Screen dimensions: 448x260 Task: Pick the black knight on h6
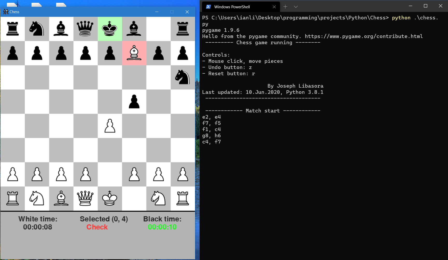(x=183, y=77)
